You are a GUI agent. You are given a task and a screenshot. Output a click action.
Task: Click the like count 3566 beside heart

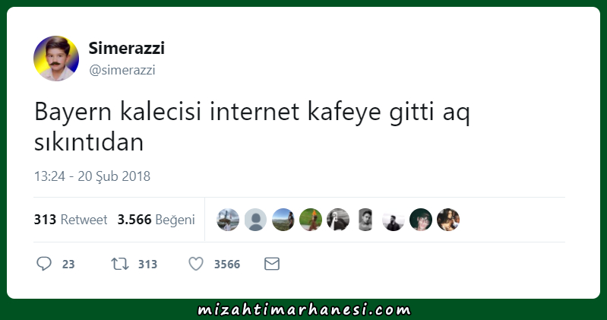(227, 265)
